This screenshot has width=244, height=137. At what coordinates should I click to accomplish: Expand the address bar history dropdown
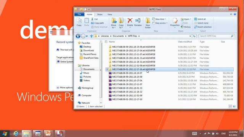(190, 36)
